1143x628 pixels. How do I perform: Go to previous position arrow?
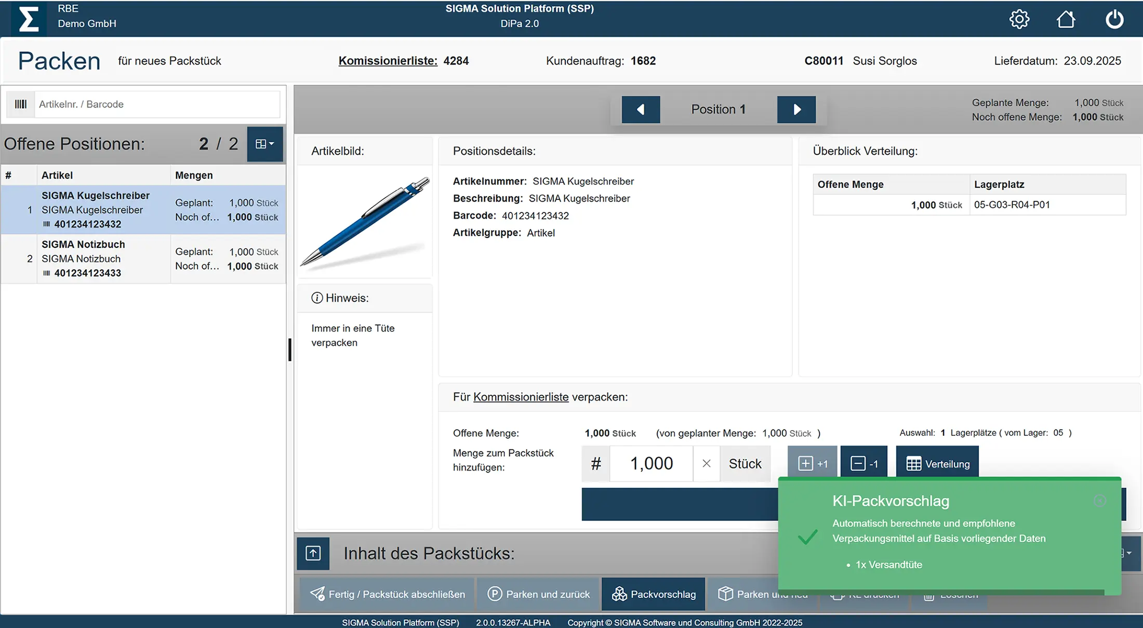click(641, 110)
